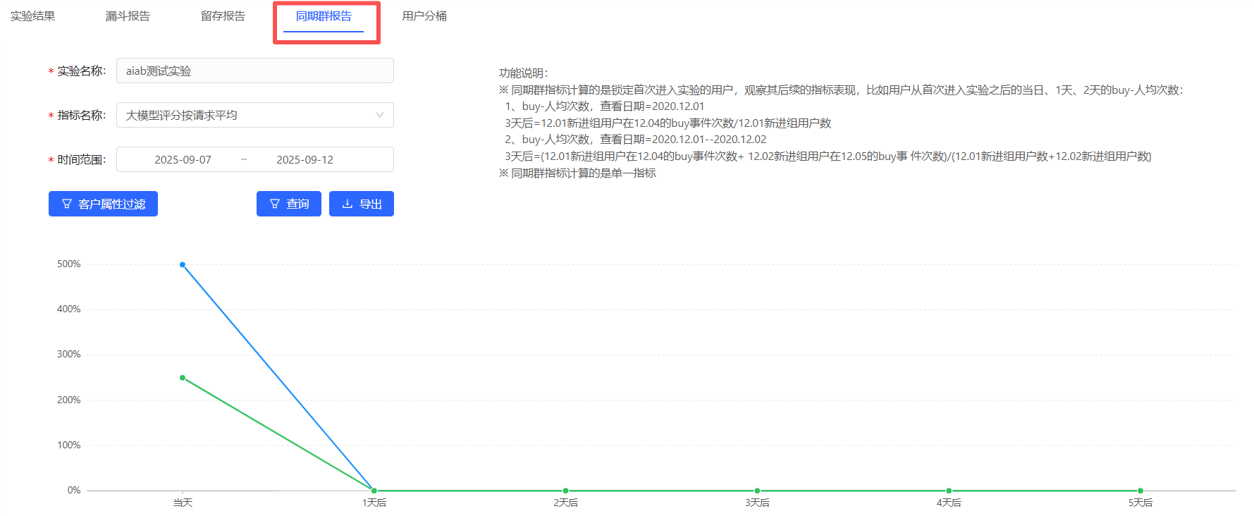Open the 用户分桶 tab
The height and width of the screenshot is (516, 1254).
tap(424, 16)
